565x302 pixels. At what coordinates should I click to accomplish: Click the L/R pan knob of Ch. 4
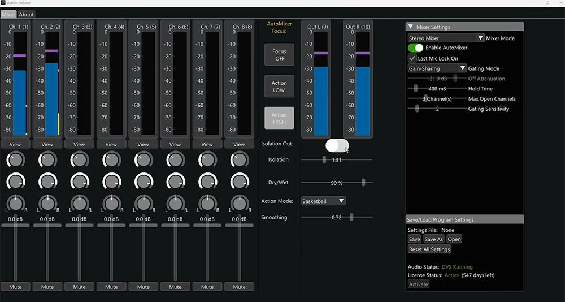[x=111, y=204]
